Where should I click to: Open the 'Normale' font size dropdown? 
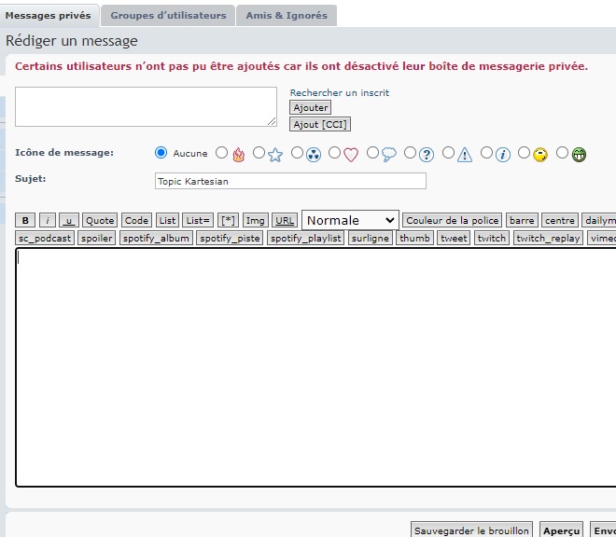pos(350,220)
